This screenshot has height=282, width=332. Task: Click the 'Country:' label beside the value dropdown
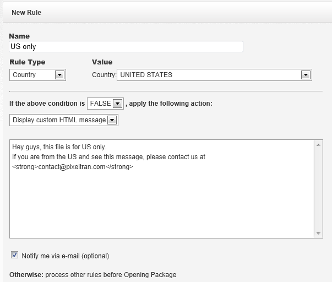[104, 75]
